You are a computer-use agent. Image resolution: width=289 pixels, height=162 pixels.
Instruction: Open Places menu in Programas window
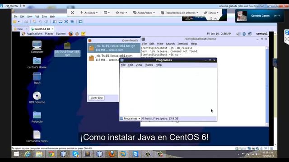(x=149, y=65)
